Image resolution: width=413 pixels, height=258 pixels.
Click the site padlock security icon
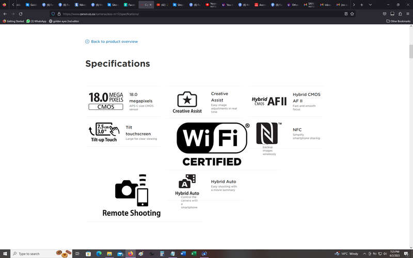click(x=59, y=14)
